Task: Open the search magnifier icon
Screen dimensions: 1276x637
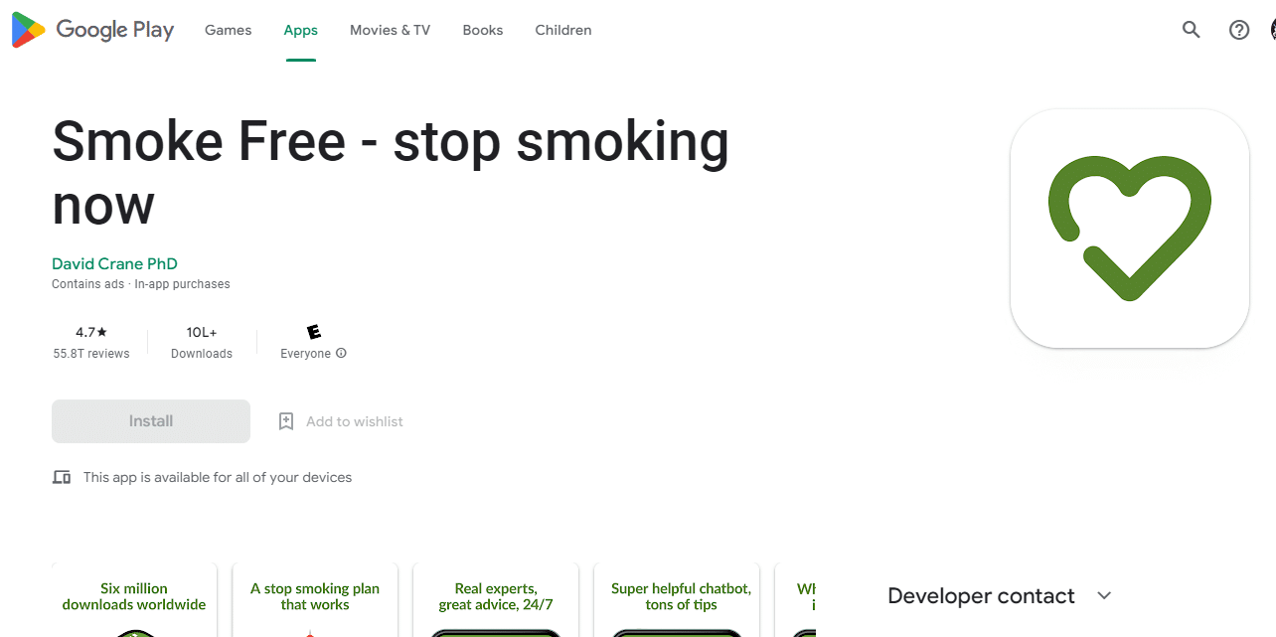Action: pyautogui.click(x=1192, y=30)
